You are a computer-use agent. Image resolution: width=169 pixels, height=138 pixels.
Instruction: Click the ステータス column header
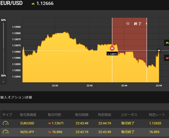[129, 115]
